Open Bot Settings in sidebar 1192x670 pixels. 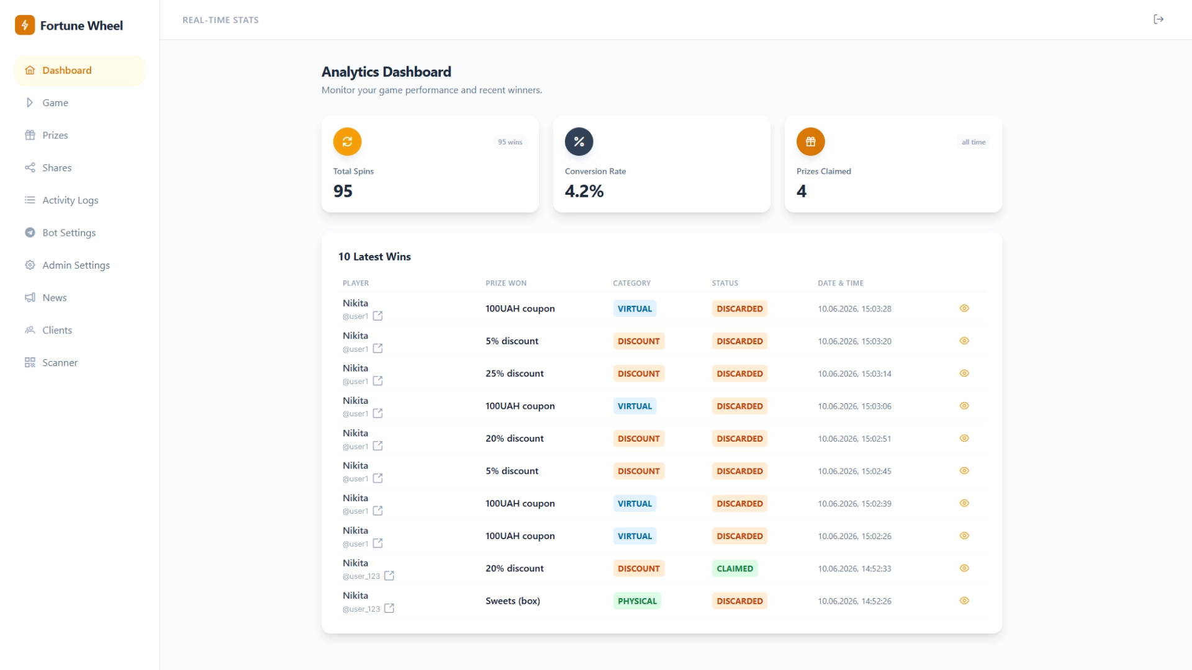coord(79,233)
